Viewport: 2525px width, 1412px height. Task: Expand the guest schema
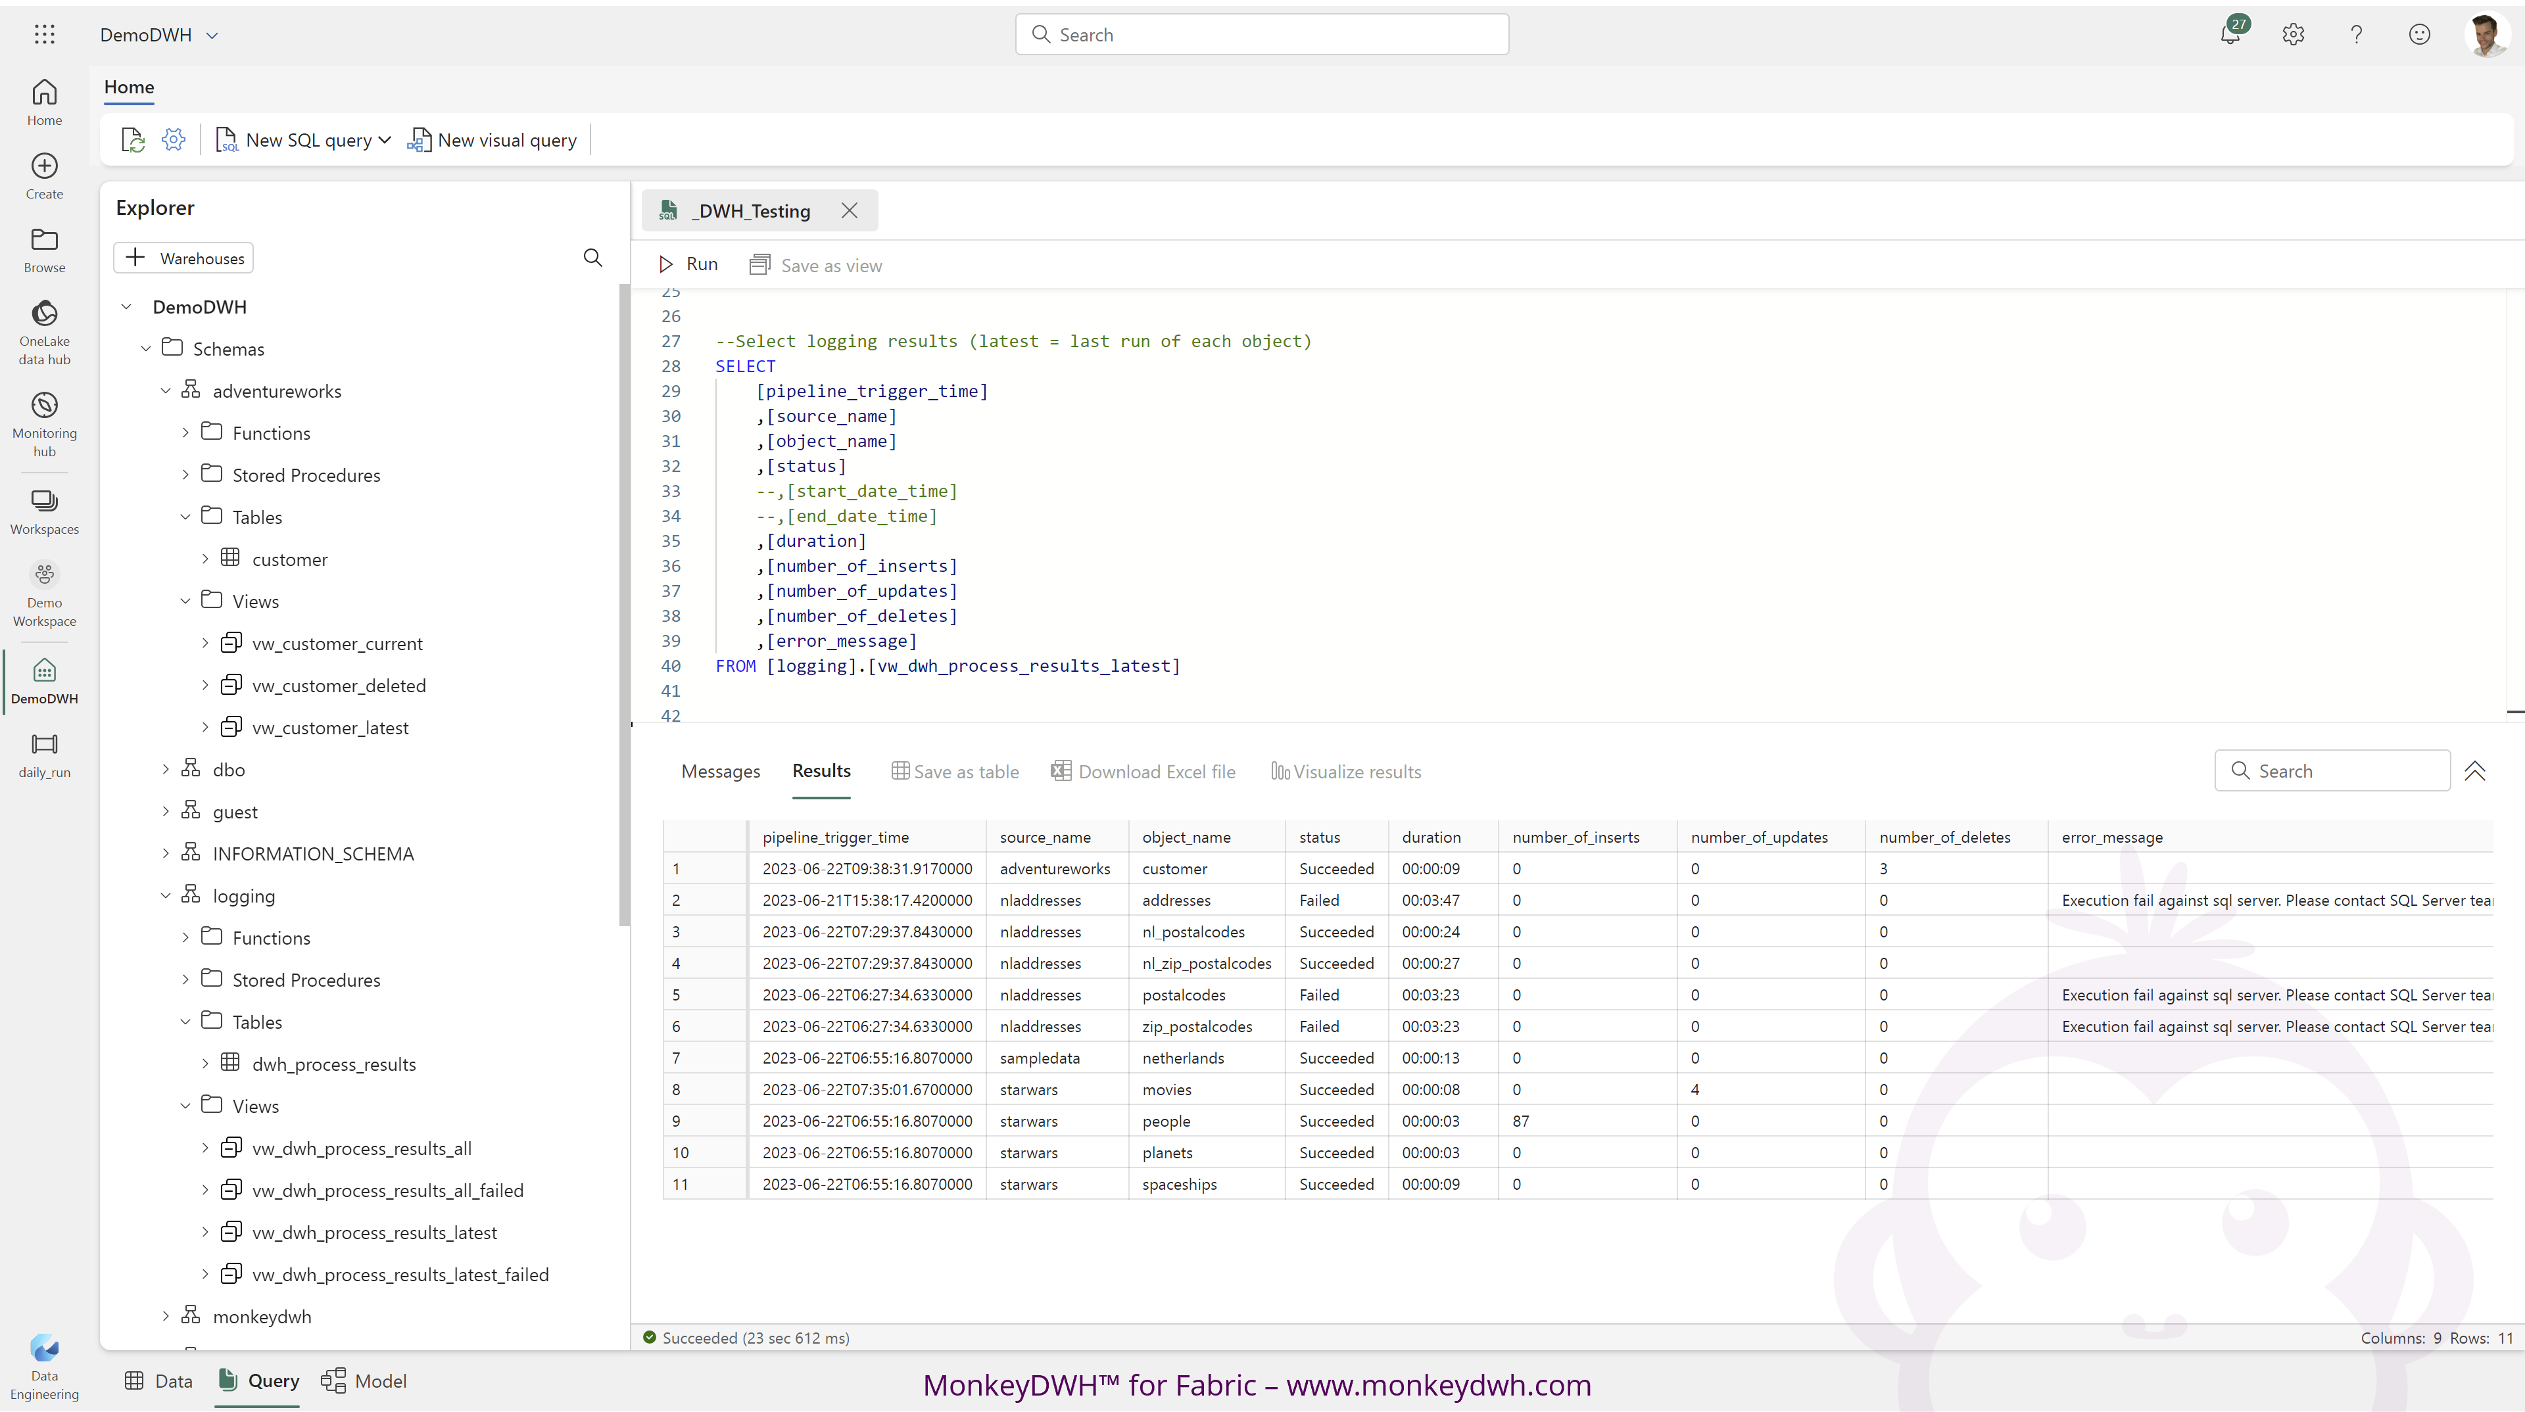point(166,812)
